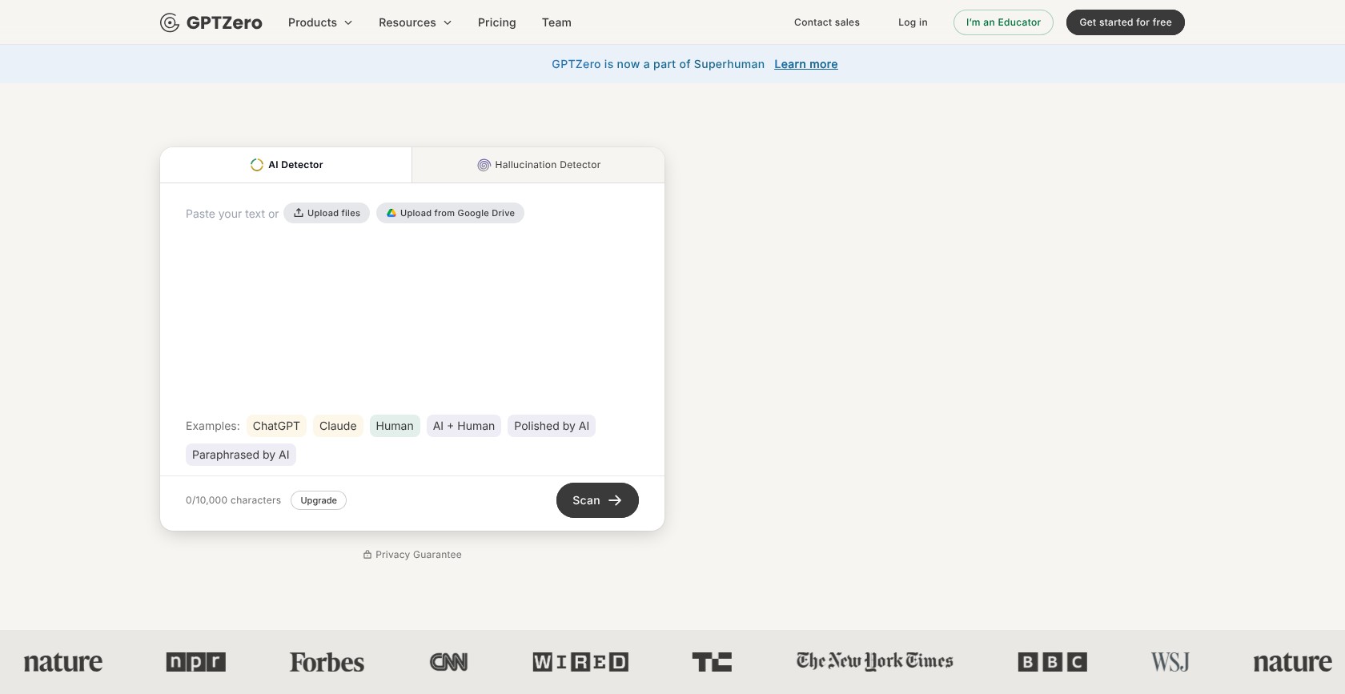The image size is (1345, 694).
Task: Click the WSJ logo
Action: click(x=1170, y=662)
